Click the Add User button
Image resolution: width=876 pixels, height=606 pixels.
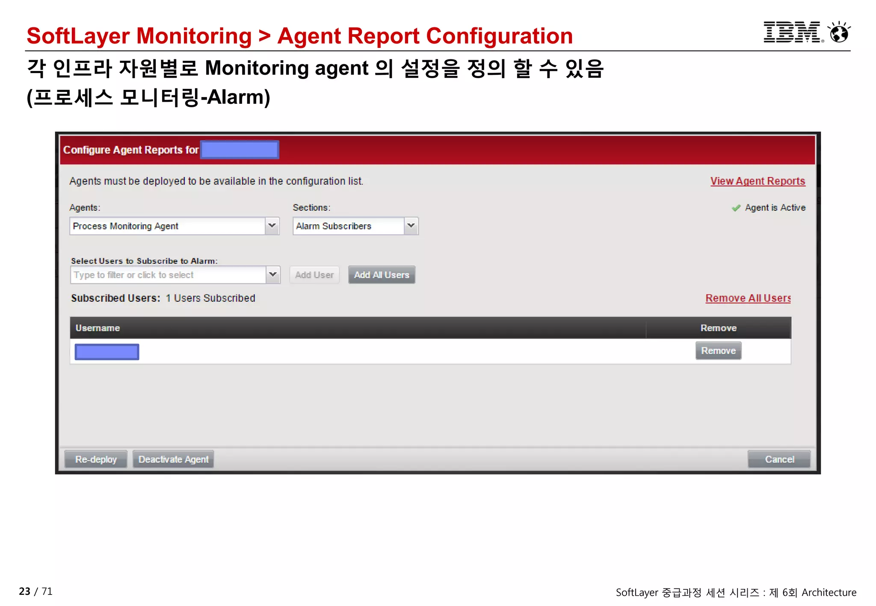pyautogui.click(x=314, y=275)
